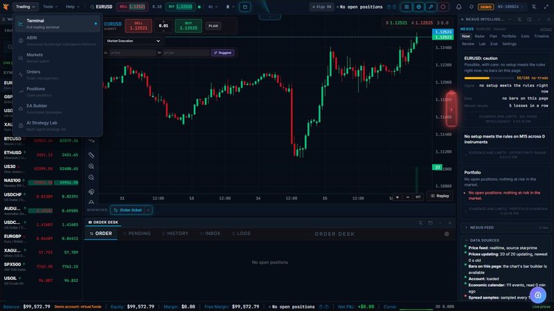Select the BTCUSD row in watchlist

[x=41, y=140]
